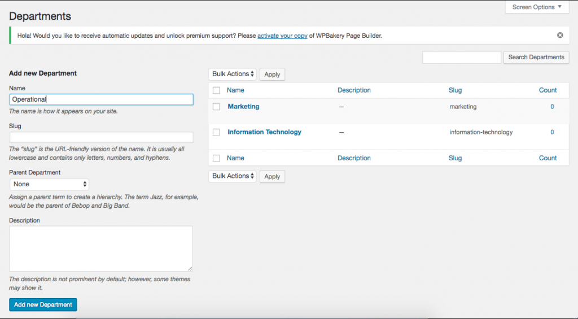Dismiss the WPBakery notice with the close icon
The width and height of the screenshot is (578, 319).
pyautogui.click(x=560, y=35)
